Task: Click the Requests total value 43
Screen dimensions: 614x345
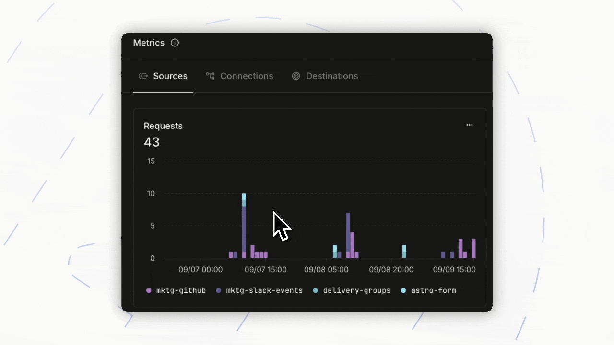Action: [152, 142]
